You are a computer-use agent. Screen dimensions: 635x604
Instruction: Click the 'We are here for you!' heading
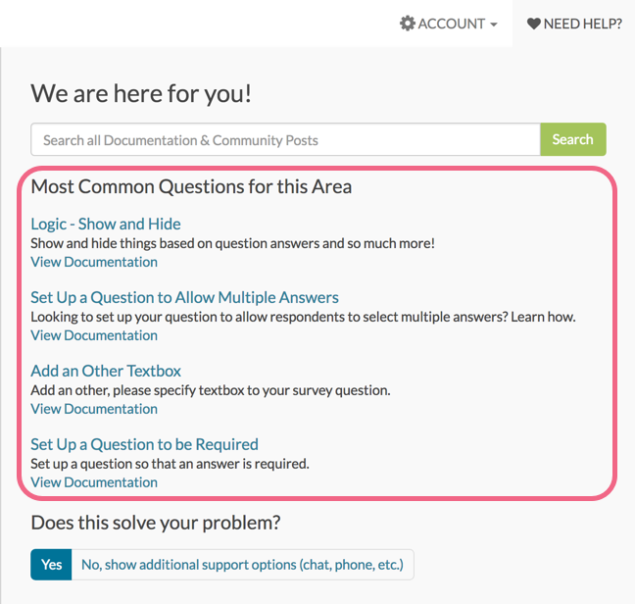coord(141,94)
